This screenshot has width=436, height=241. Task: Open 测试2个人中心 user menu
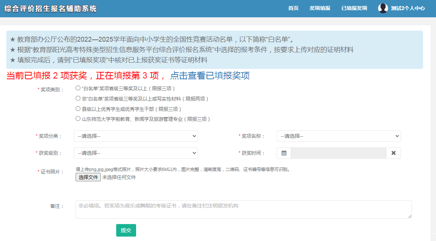tap(408, 8)
